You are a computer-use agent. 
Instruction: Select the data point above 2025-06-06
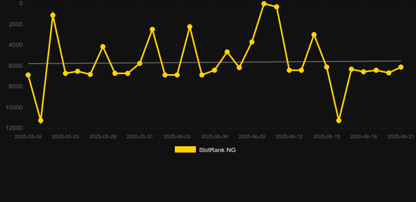coord(214,70)
